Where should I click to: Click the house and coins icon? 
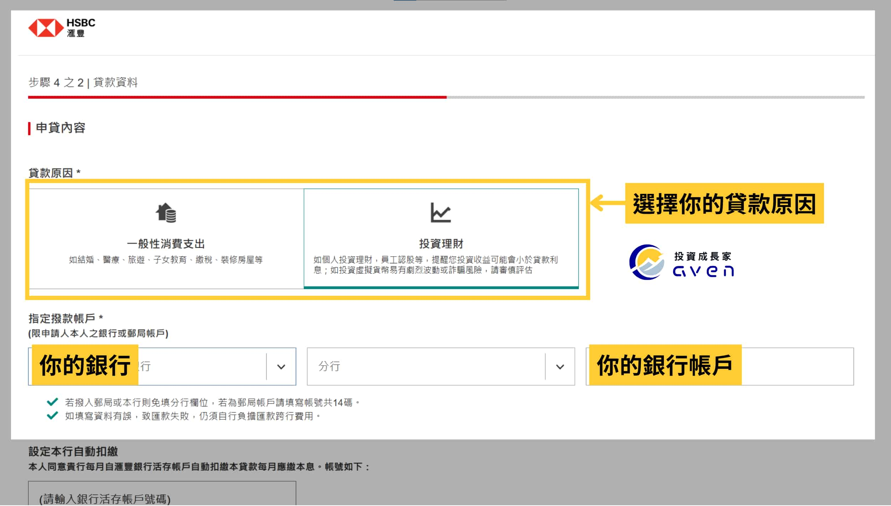pyautogui.click(x=166, y=213)
